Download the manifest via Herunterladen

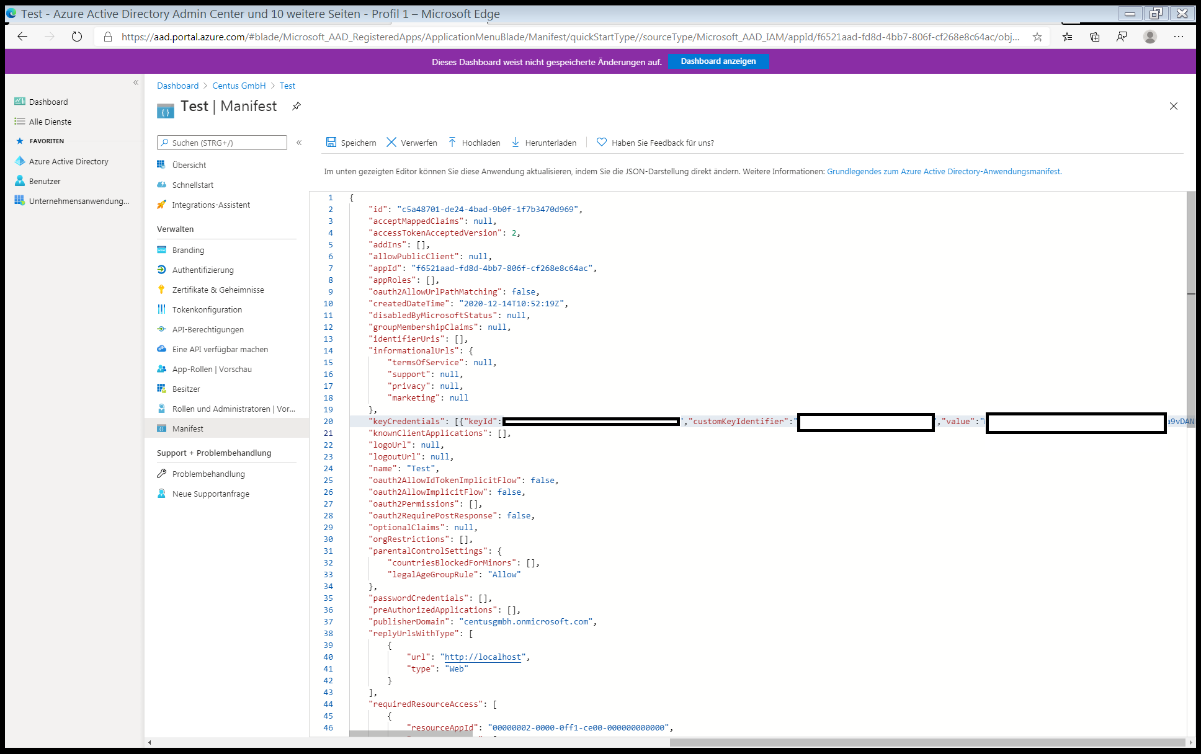[543, 143]
